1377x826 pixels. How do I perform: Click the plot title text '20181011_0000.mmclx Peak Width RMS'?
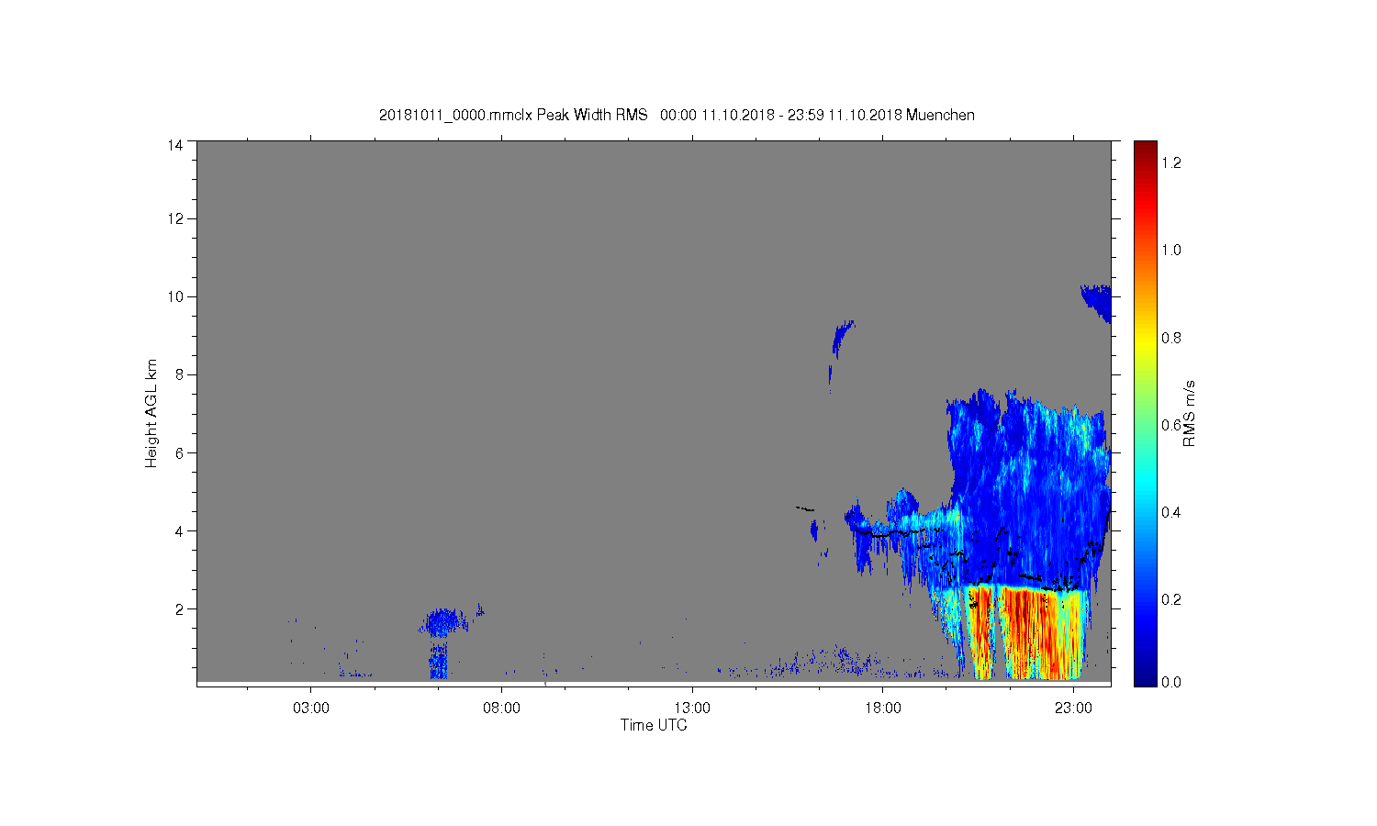click(513, 115)
